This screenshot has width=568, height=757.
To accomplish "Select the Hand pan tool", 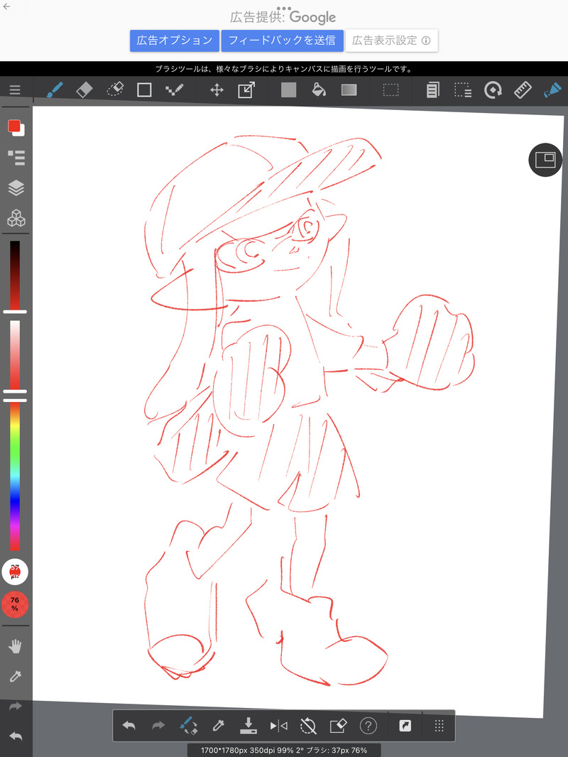I will 16,646.
